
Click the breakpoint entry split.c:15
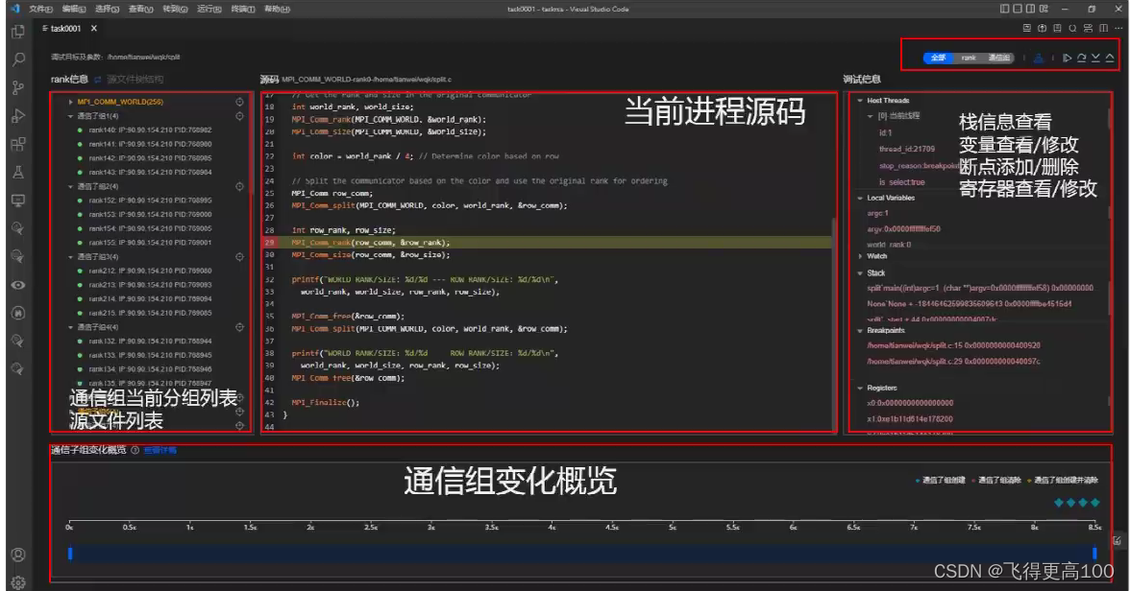[x=953, y=345]
